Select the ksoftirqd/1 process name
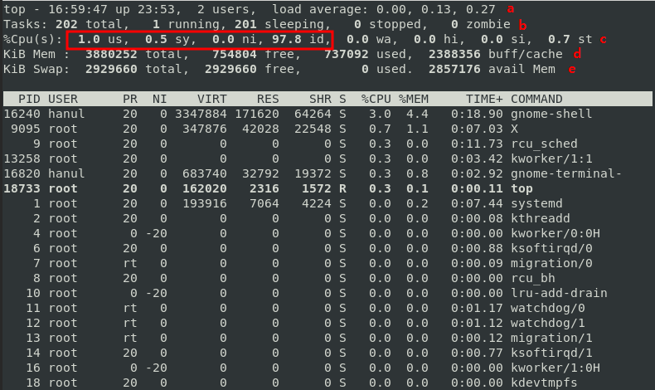 (551, 353)
